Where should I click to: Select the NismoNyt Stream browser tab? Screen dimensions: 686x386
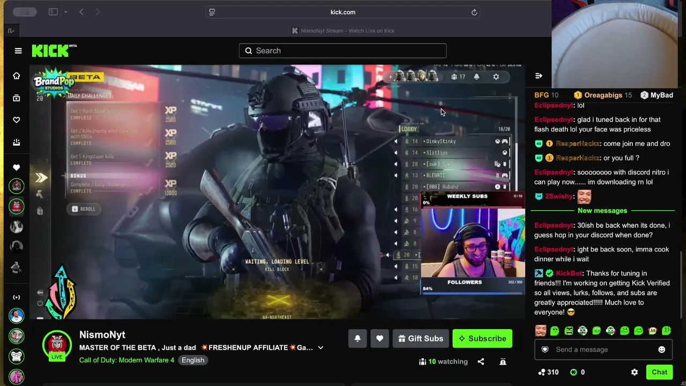pos(343,31)
